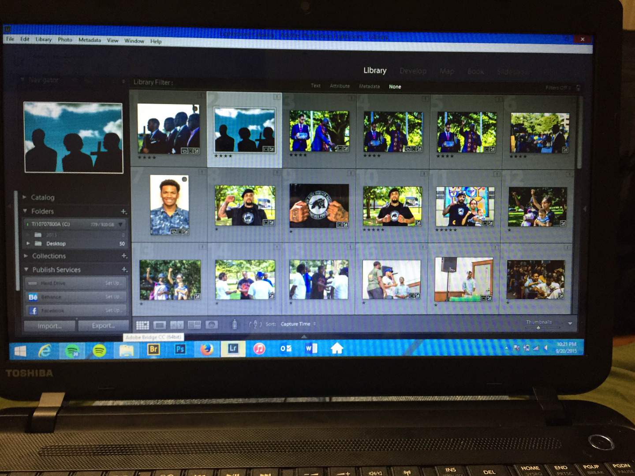This screenshot has width=635, height=476.
Task: Select None in Library Filter bar
Action: point(395,87)
